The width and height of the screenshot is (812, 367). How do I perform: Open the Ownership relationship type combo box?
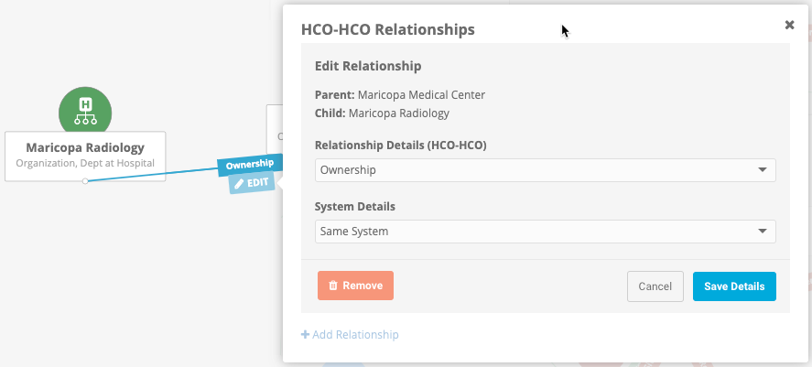click(545, 170)
